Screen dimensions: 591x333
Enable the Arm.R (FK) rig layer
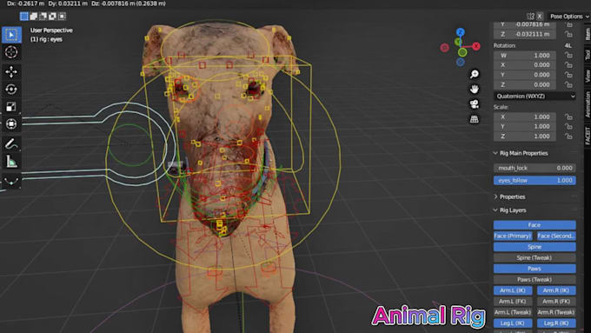point(556,302)
